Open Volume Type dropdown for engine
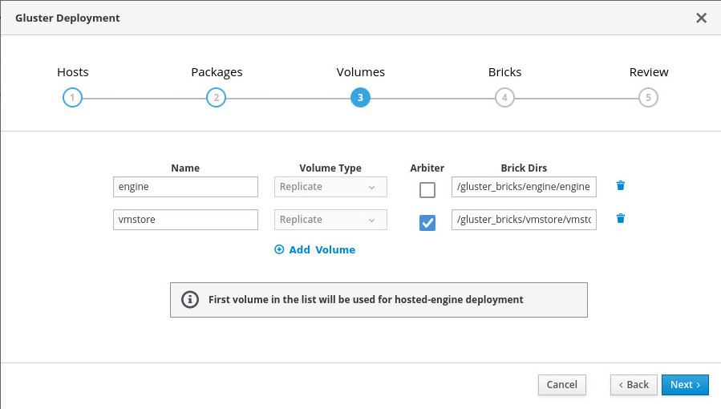This screenshot has height=409, width=721. point(330,187)
